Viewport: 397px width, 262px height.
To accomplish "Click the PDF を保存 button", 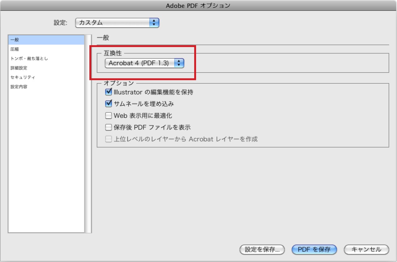I will pyautogui.click(x=314, y=250).
